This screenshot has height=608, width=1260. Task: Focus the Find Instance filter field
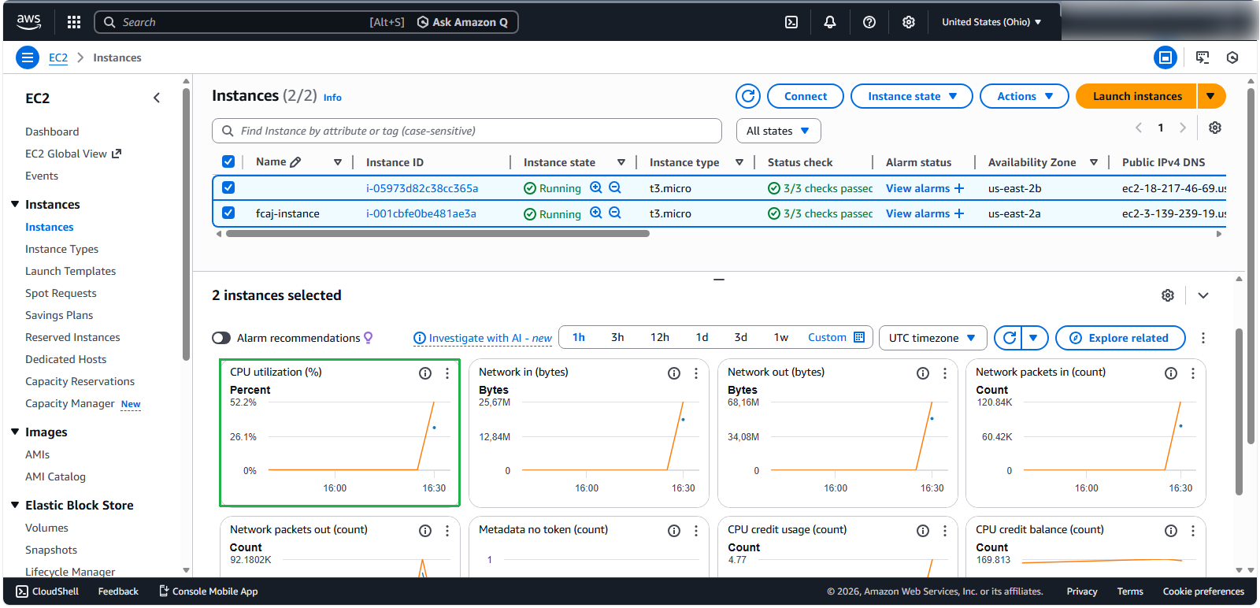(x=467, y=131)
